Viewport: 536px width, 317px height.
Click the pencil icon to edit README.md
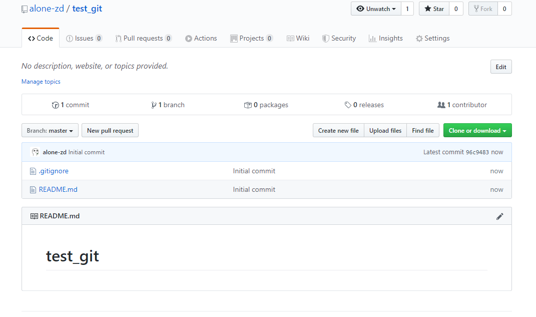[x=500, y=216]
